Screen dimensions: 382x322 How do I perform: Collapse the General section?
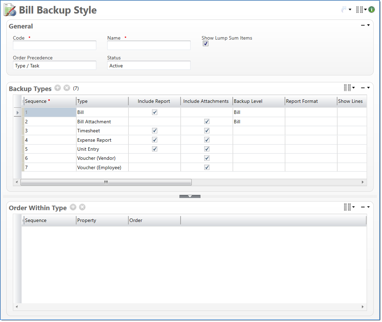363,25
